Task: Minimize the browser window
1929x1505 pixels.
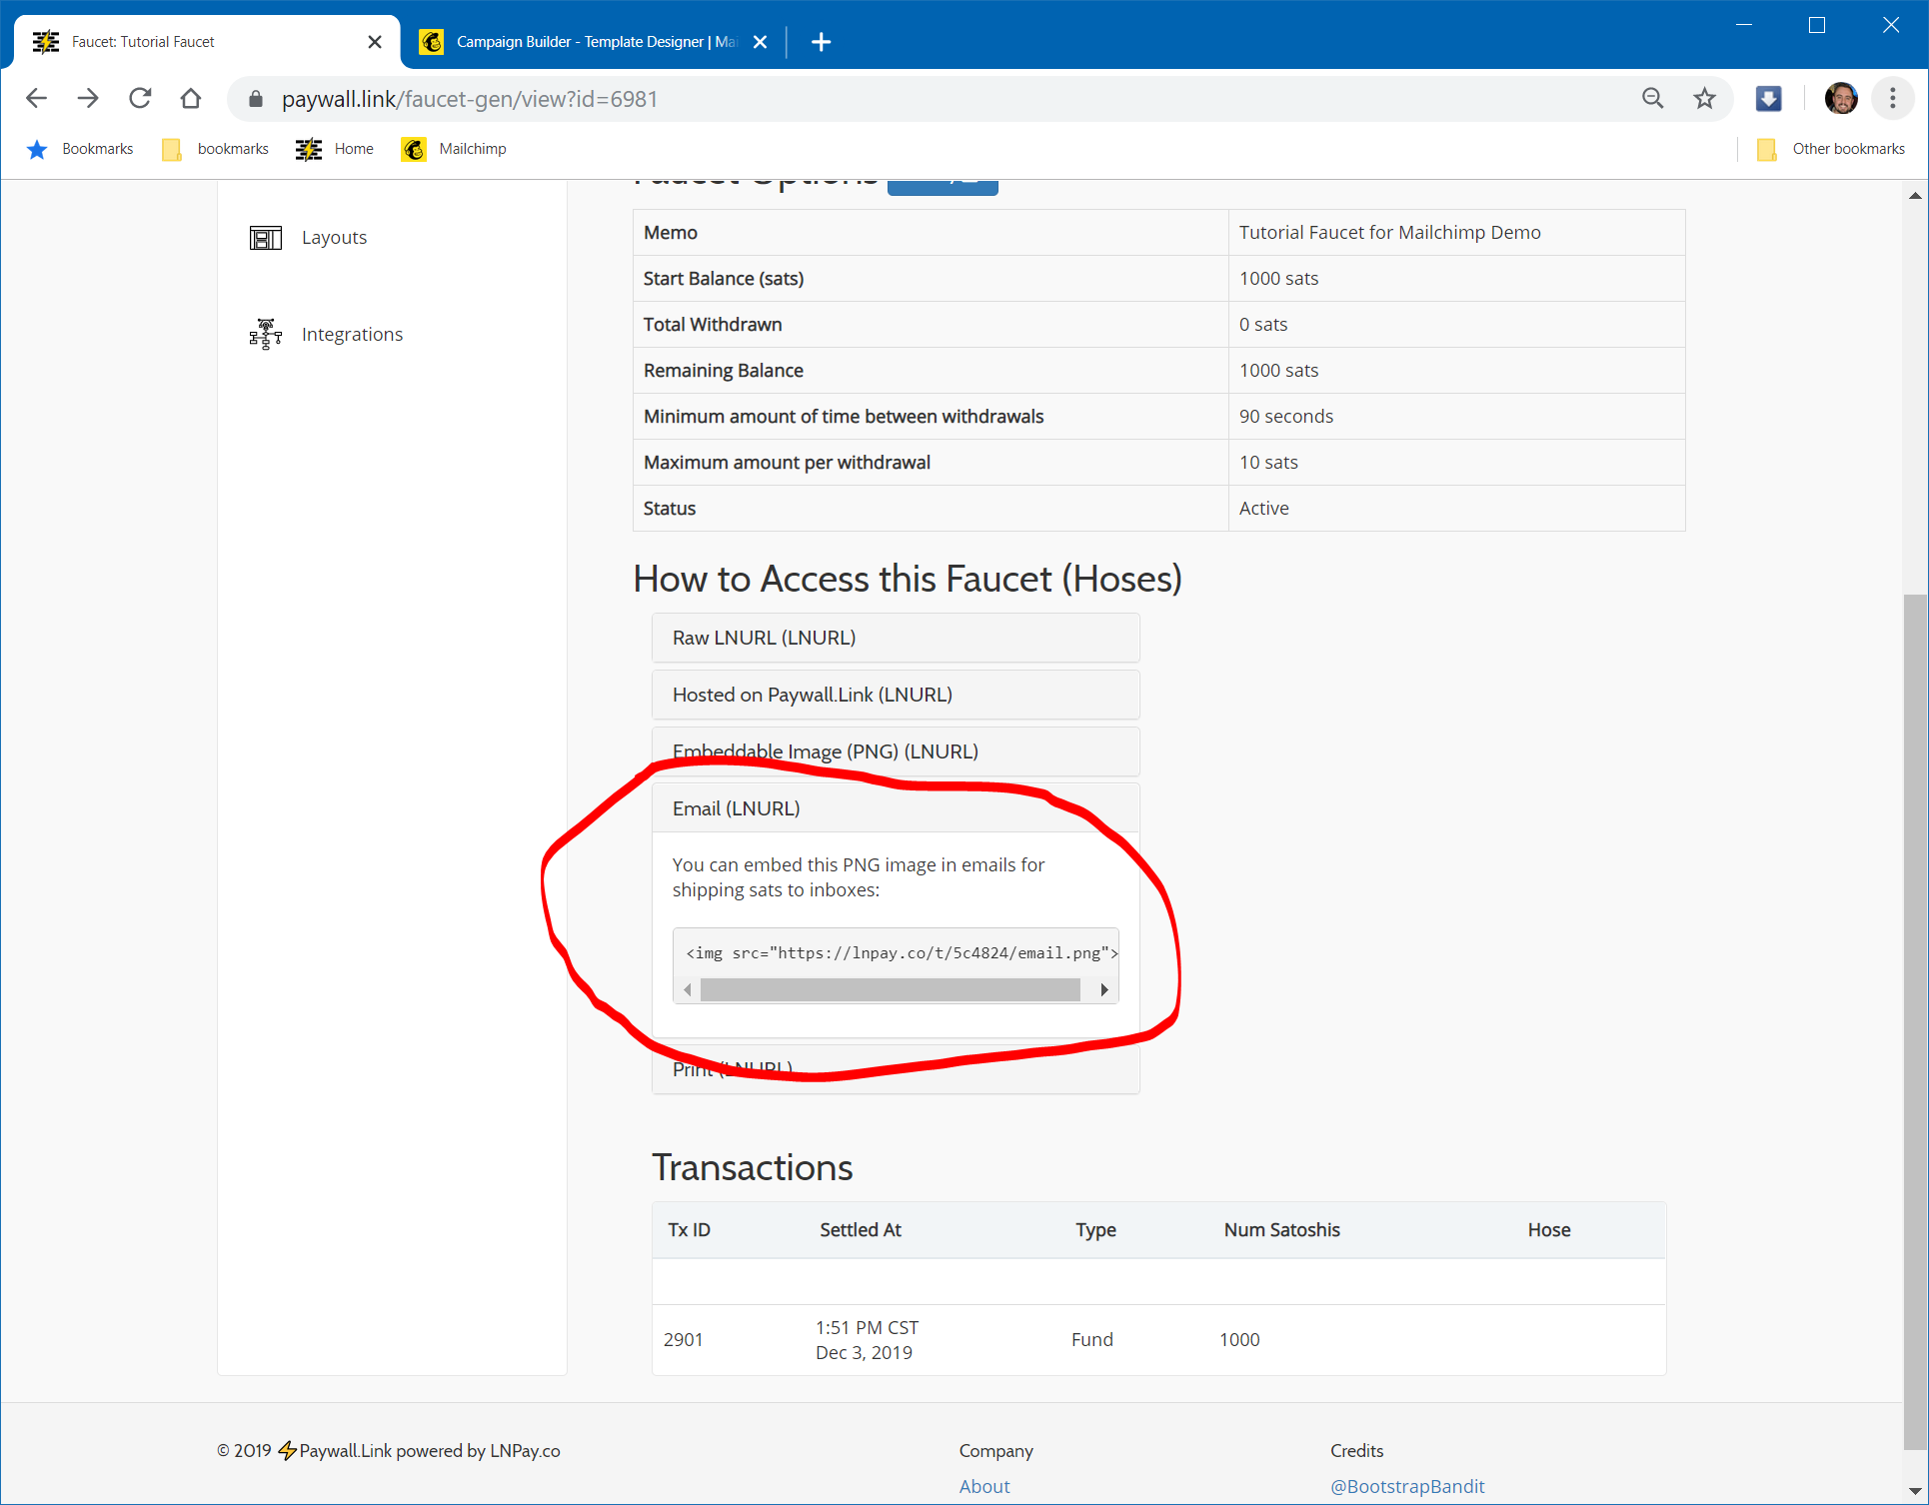Action: (1744, 25)
